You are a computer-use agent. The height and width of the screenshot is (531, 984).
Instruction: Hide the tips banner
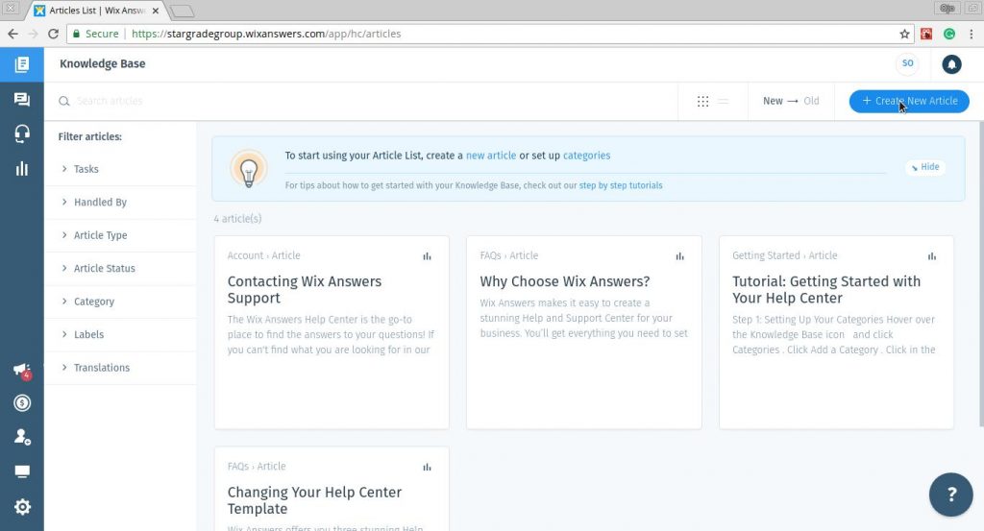(925, 167)
